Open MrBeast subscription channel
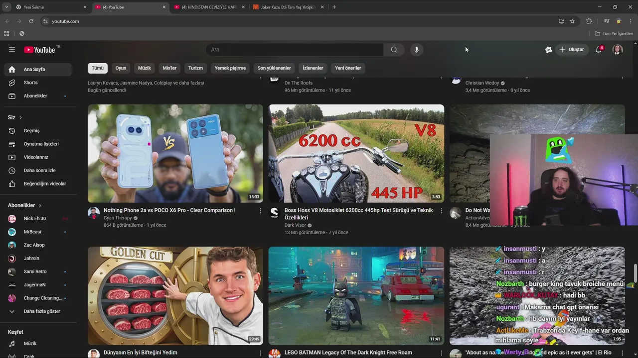The image size is (638, 358). point(38,232)
